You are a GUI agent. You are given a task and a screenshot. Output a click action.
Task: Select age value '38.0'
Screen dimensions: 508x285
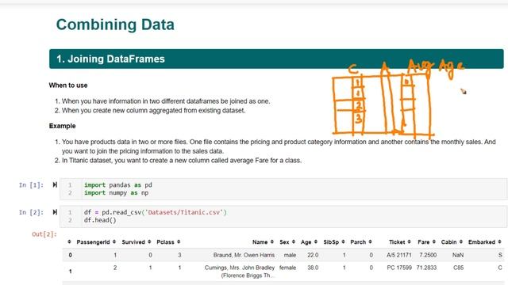(313, 268)
